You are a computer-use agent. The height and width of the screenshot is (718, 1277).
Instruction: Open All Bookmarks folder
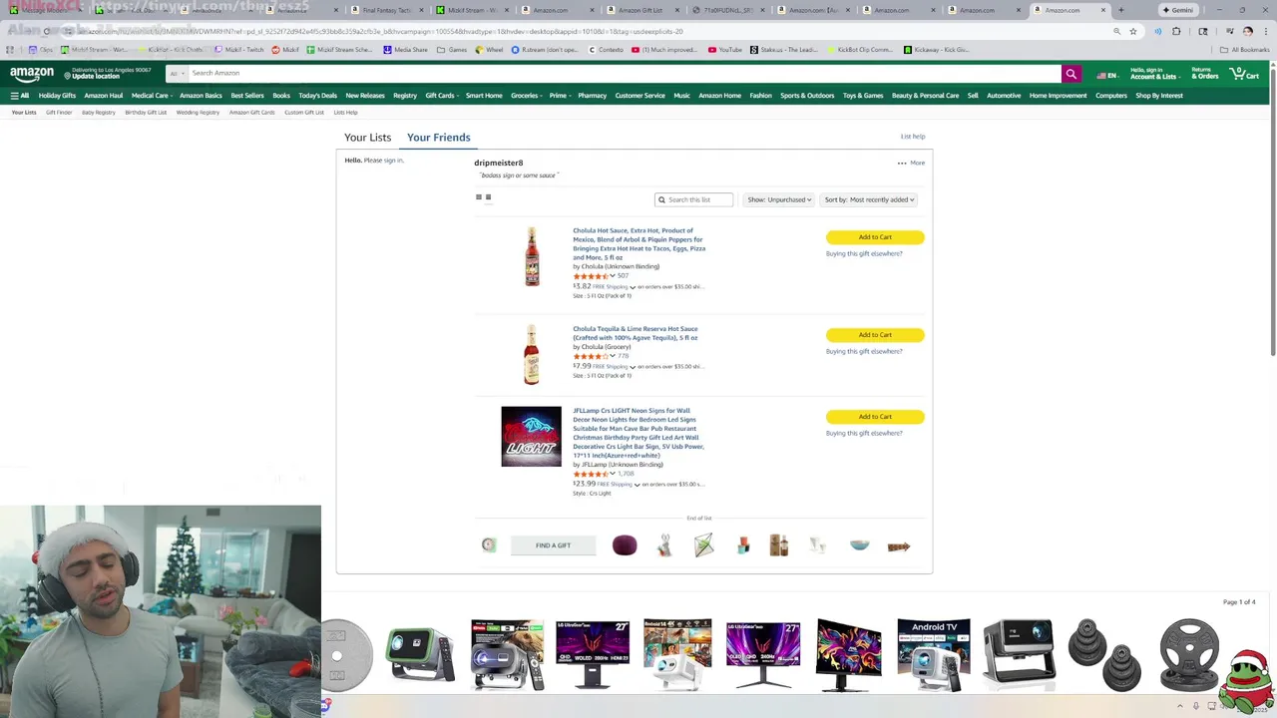point(1246,49)
